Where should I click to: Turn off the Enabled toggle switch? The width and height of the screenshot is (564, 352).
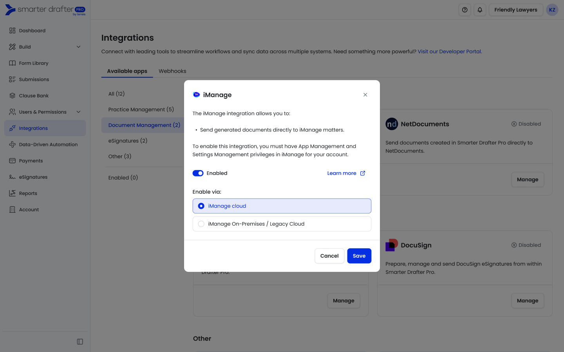pos(198,173)
